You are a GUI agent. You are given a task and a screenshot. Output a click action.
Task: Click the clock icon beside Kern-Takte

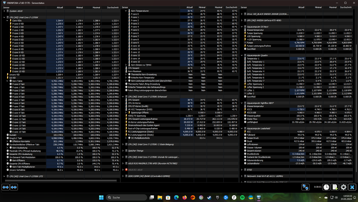(x=10, y=81)
